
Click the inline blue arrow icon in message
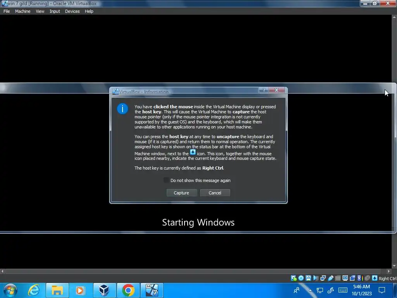point(193,152)
